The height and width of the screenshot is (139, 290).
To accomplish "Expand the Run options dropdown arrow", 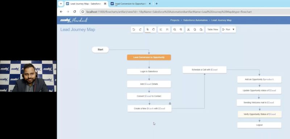I will [x=233, y=30].
